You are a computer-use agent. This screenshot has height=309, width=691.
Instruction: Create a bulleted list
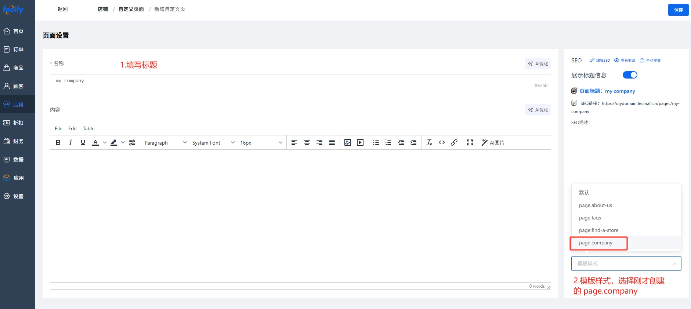click(376, 142)
